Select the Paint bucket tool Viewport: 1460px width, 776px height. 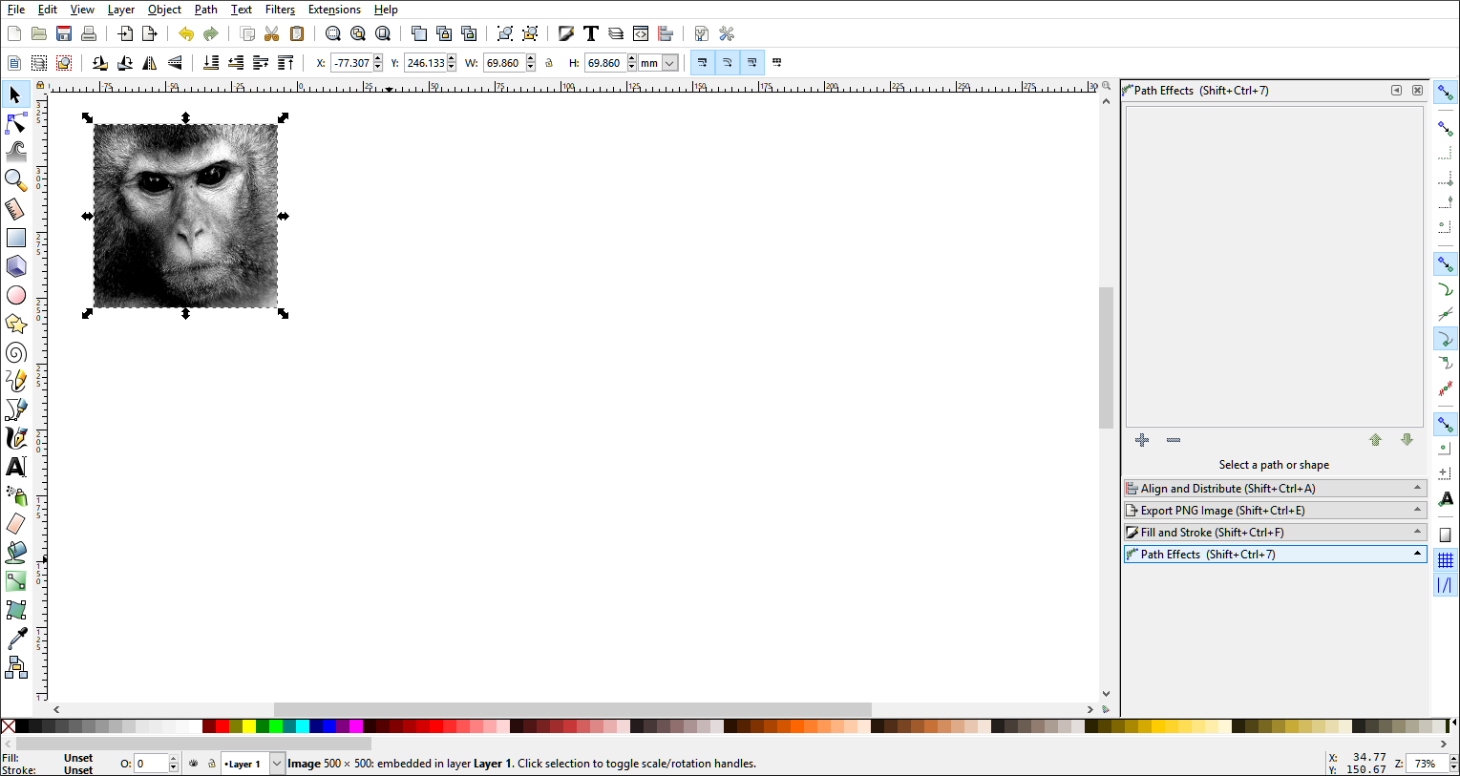pyautogui.click(x=15, y=552)
